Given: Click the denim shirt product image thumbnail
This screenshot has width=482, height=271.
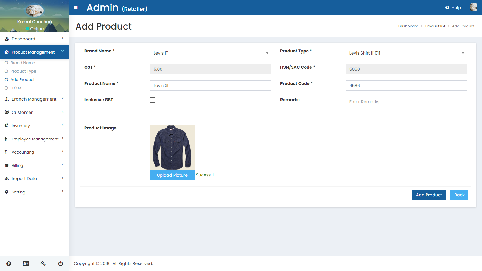Looking at the screenshot, I should coord(172,148).
